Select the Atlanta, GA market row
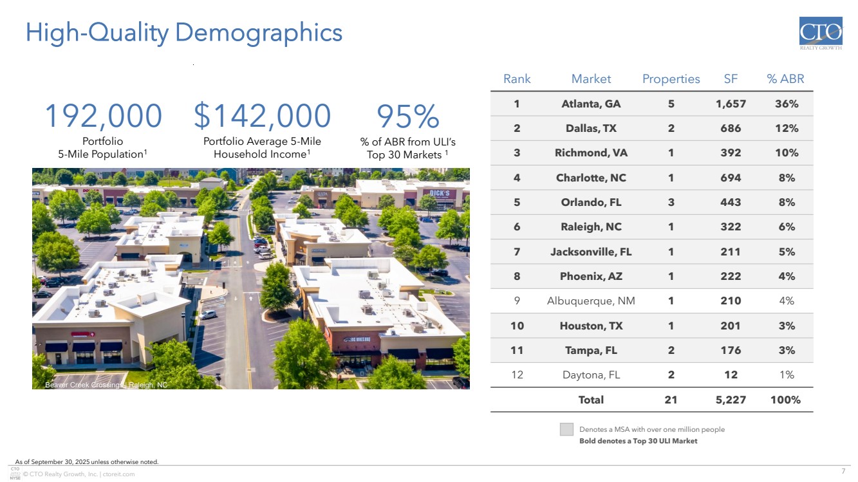This screenshot has height=482, width=858. [591, 104]
